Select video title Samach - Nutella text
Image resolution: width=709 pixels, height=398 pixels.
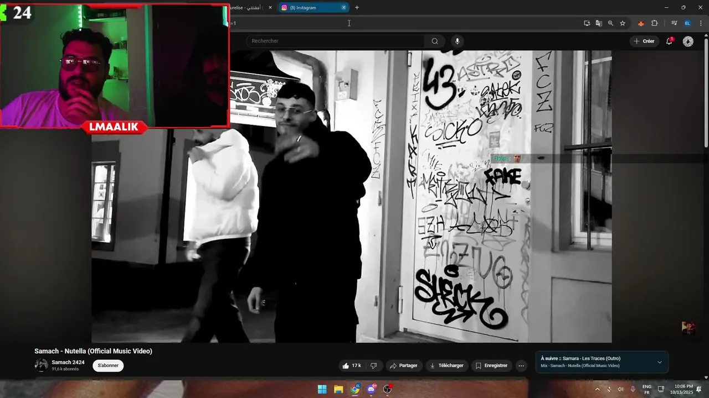(93, 351)
